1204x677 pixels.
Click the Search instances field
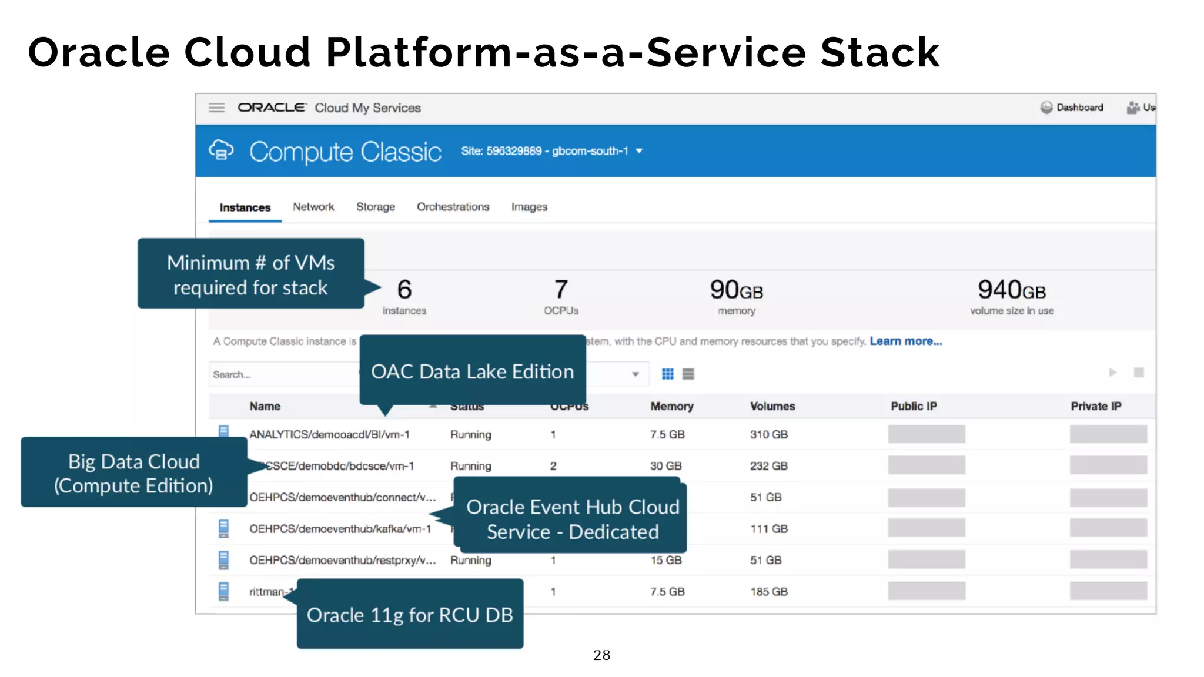(x=283, y=374)
